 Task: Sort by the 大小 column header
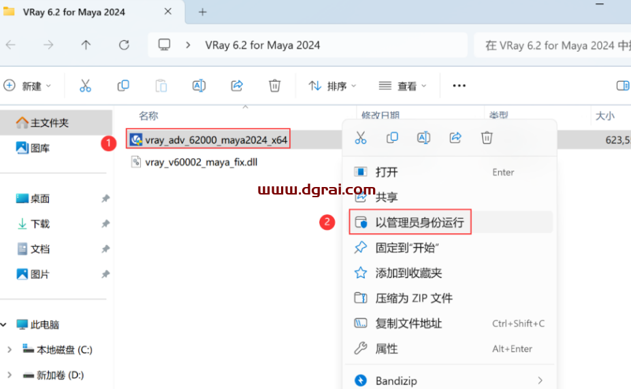pos(604,116)
